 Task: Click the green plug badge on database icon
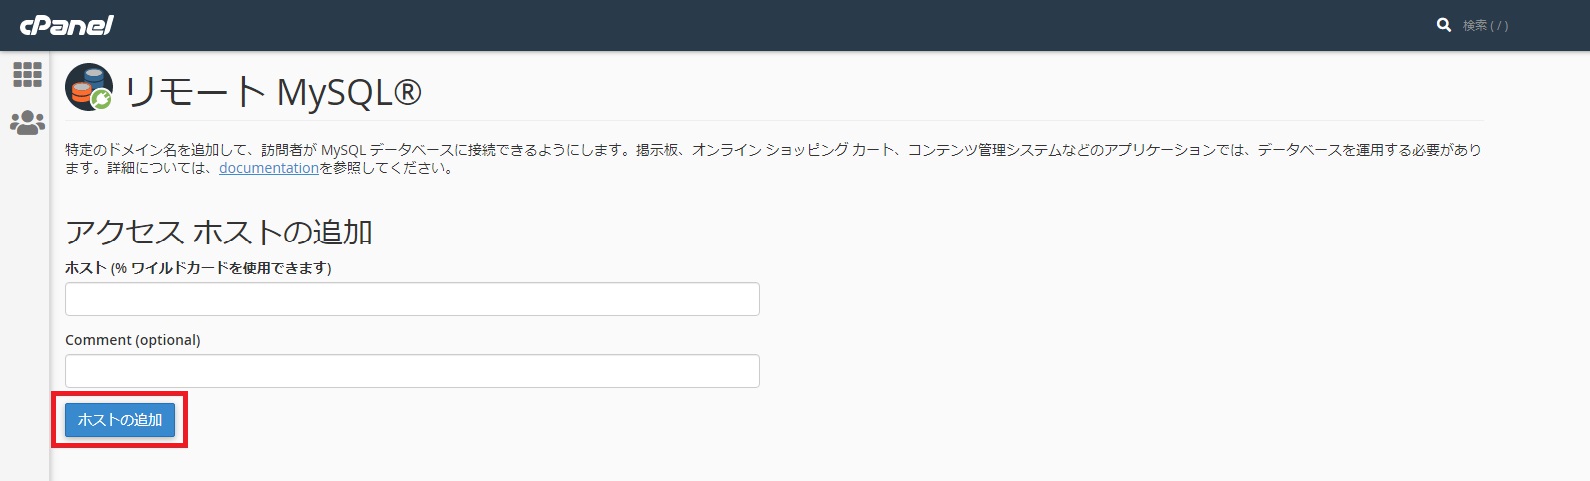click(x=102, y=99)
